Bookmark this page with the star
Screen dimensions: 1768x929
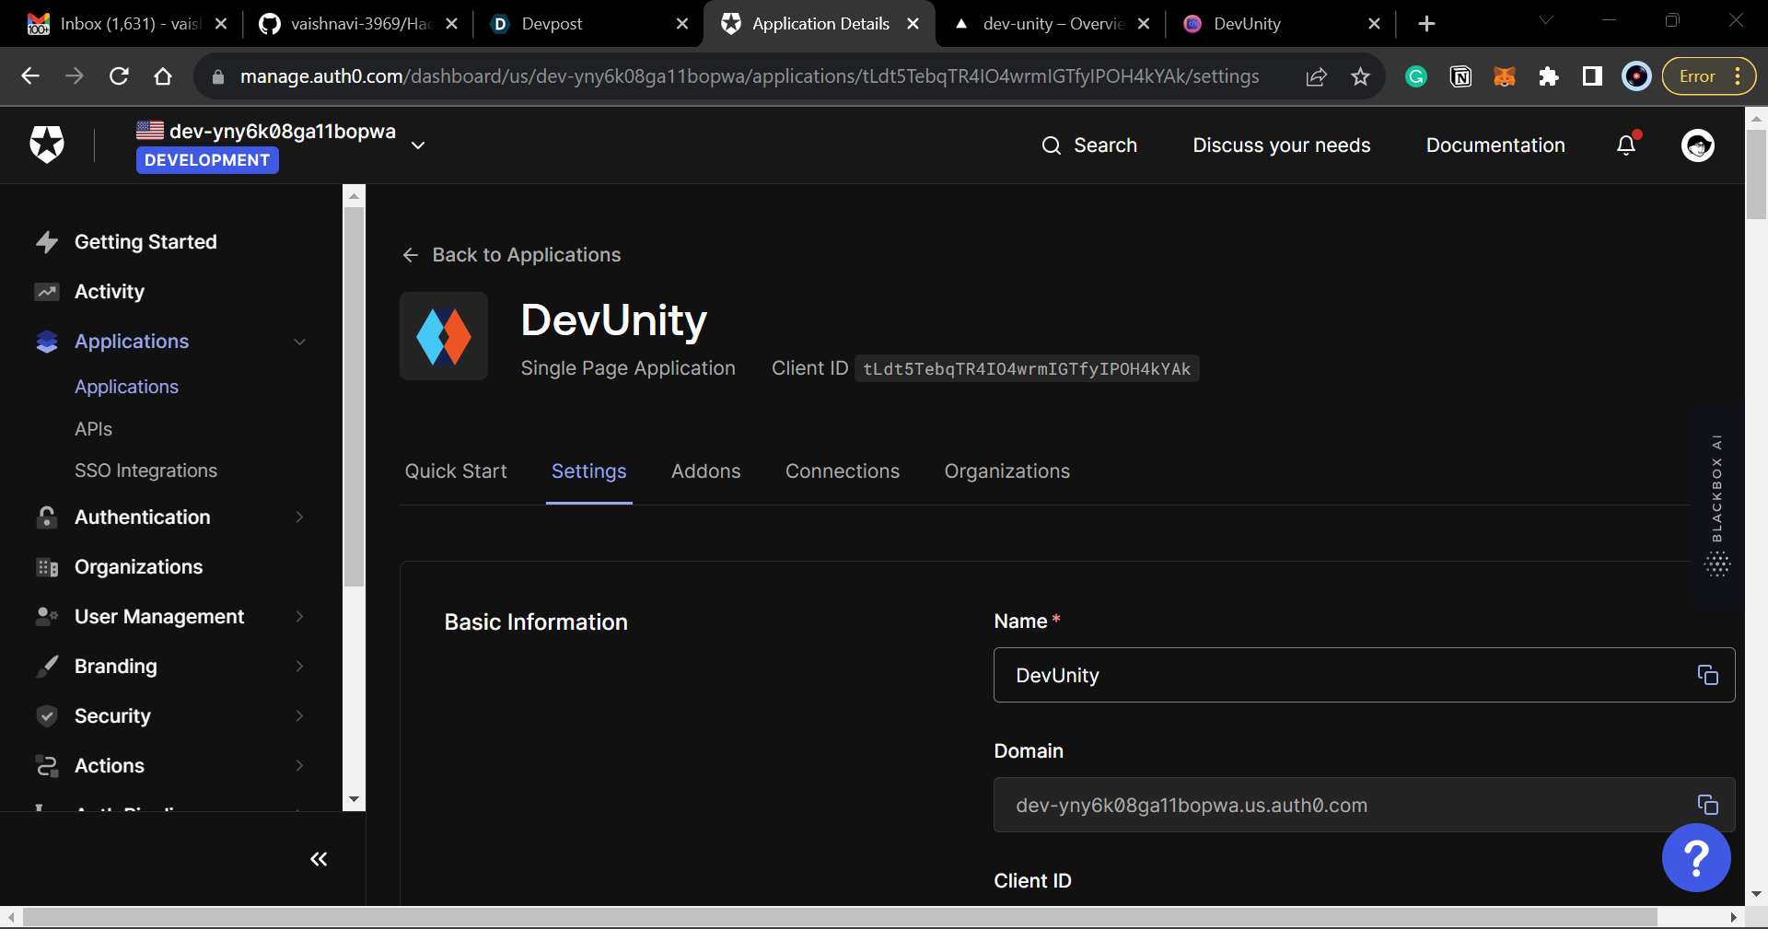[1360, 76]
